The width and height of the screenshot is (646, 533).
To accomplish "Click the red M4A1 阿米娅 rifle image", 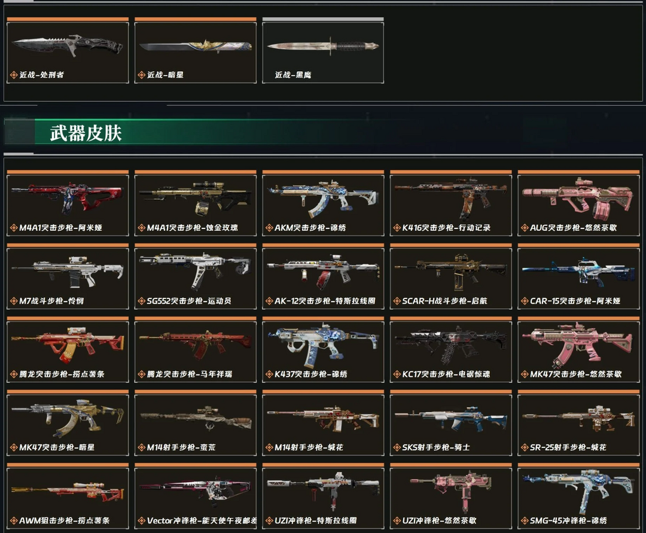I will point(68,197).
